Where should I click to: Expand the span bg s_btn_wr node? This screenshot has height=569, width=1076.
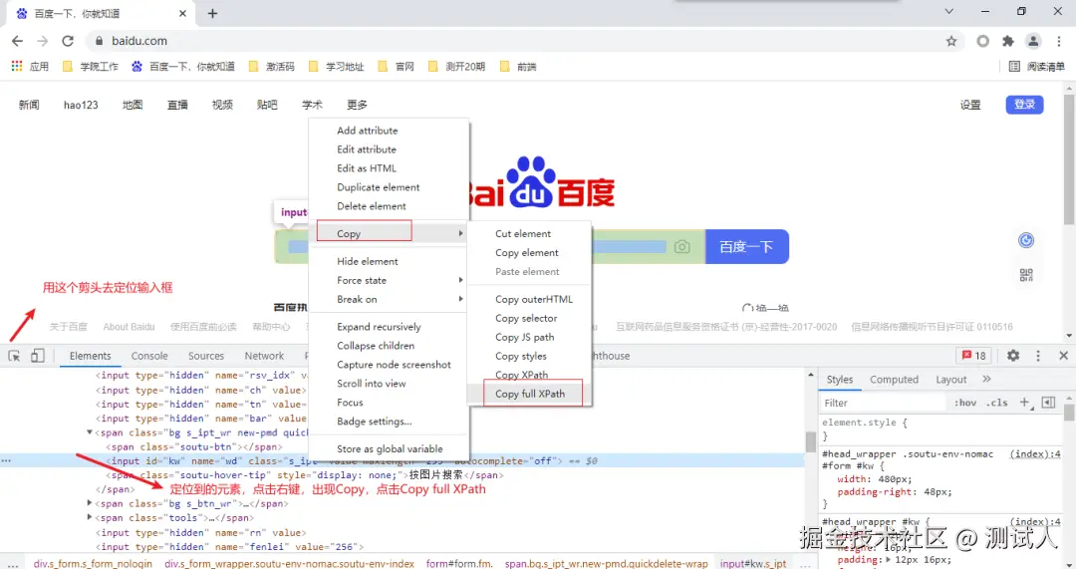90,503
